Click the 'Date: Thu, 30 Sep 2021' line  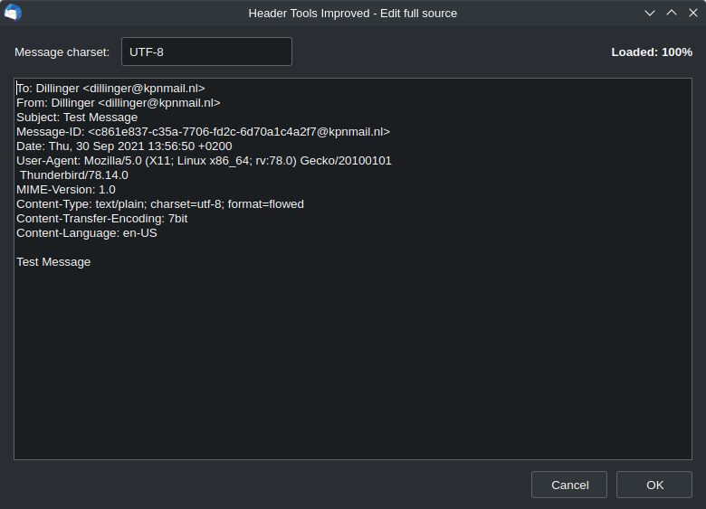pos(124,146)
